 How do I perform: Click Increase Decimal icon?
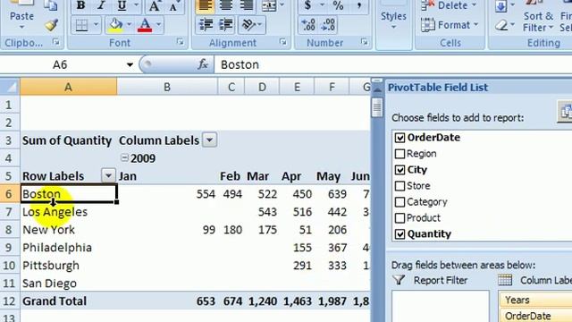pos(308,25)
